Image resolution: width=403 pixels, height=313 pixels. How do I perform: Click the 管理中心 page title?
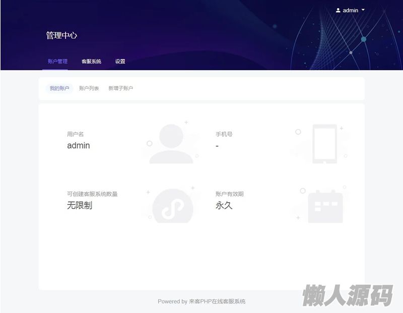coord(61,35)
